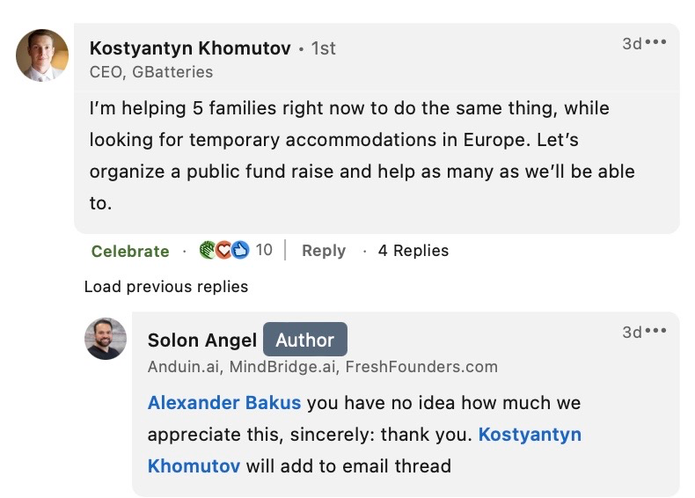695x498 pixels.
Task: Toggle the Celebrate reaction on Kostyantyn's comment
Action: click(130, 251)
